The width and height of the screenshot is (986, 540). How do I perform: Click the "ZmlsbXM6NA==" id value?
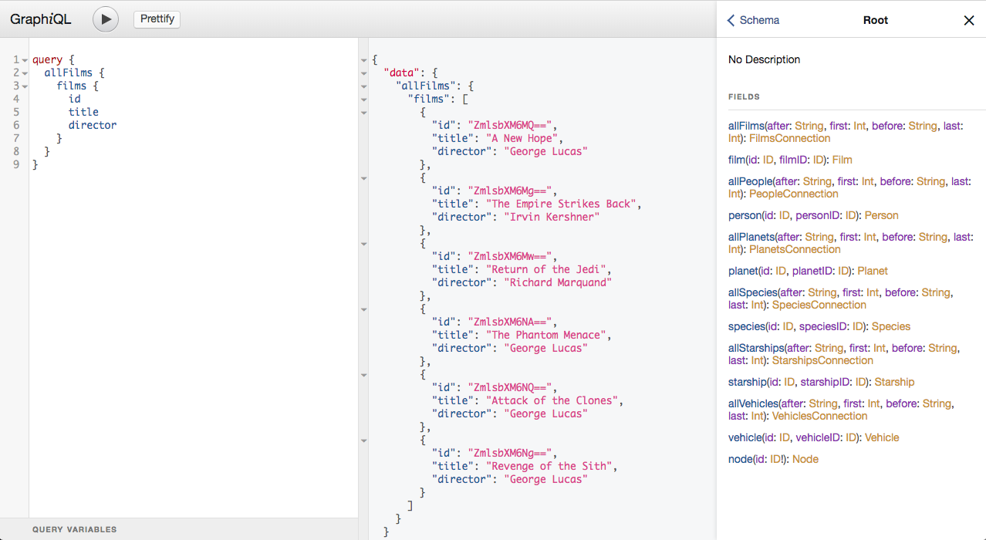509,322
